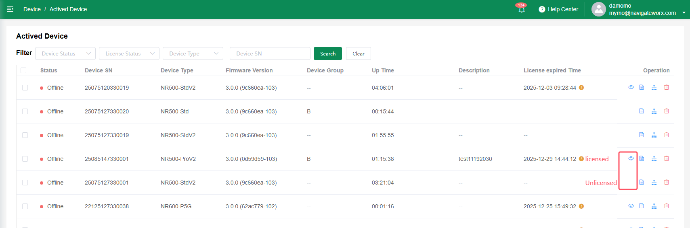Click delete icon for device 22125127330038
Screen dimensions: 690x228
coord(667,206)
